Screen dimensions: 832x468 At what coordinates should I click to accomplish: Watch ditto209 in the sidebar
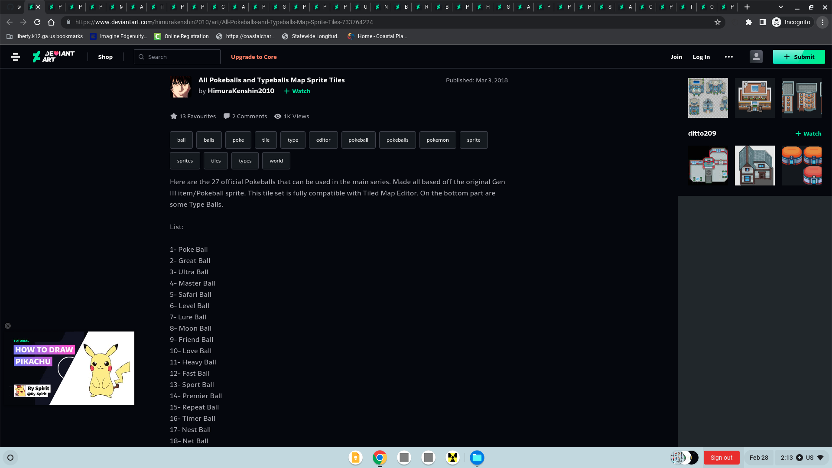[x=808, y=133]
